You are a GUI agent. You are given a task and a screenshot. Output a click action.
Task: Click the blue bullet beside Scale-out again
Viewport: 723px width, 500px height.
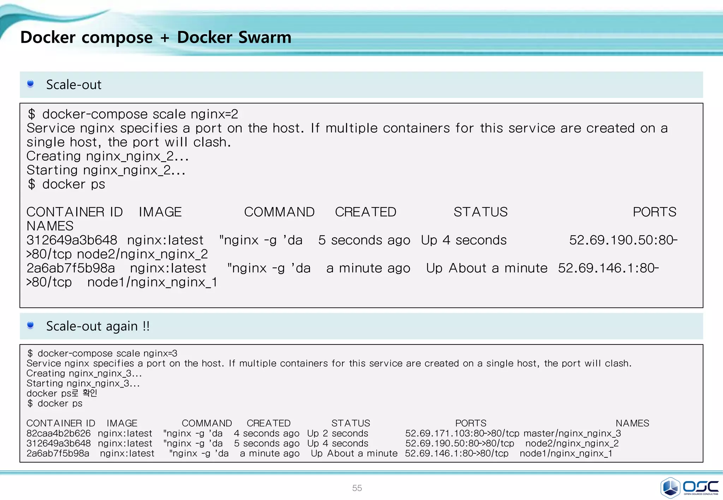tap(30, 325)
